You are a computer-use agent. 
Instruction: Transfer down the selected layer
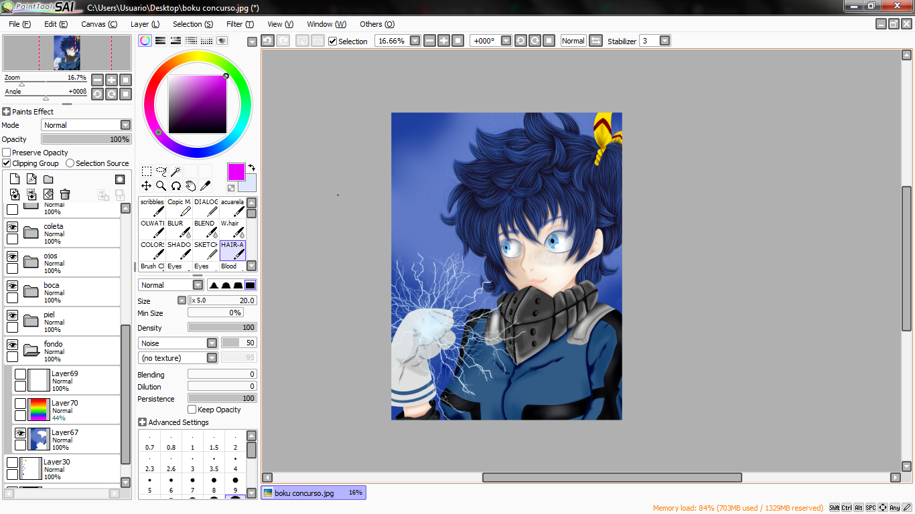(x=15, y=194)
